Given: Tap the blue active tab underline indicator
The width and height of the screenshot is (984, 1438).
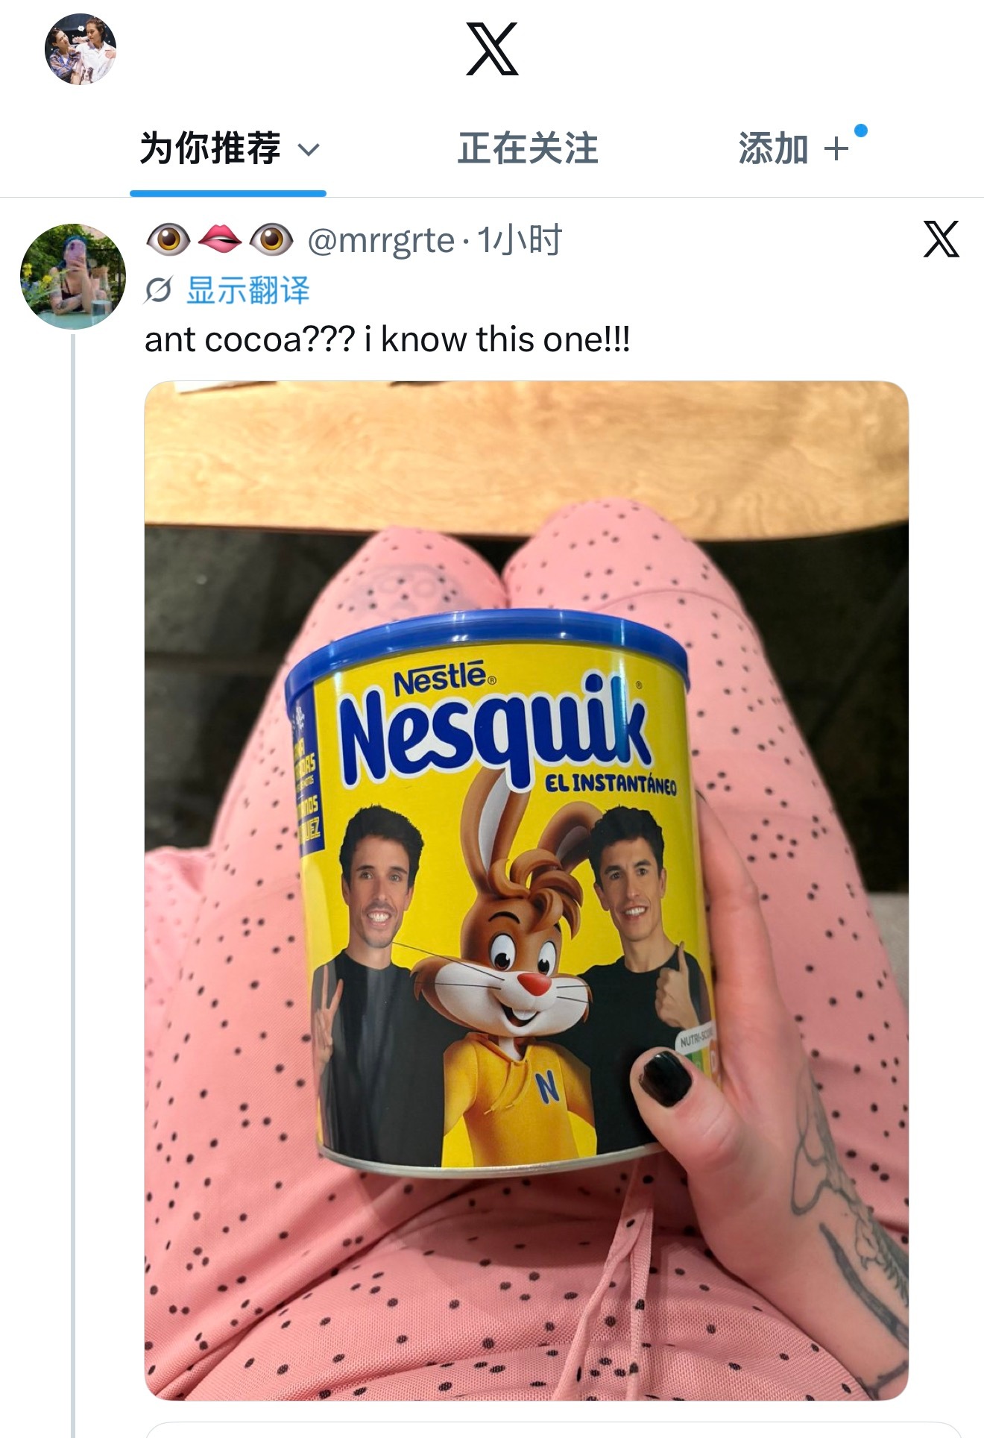Looking at the screenshot, I should pos(228,193).
